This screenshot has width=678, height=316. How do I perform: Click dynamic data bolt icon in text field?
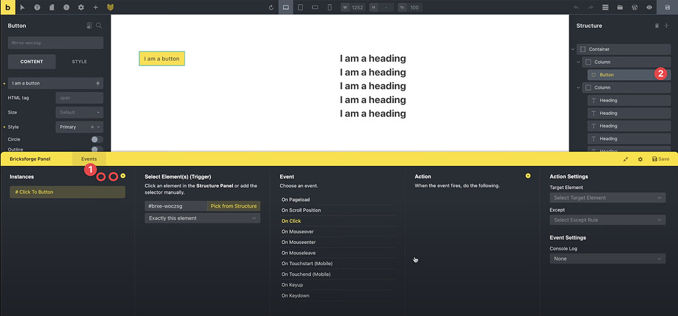(98, 83)
